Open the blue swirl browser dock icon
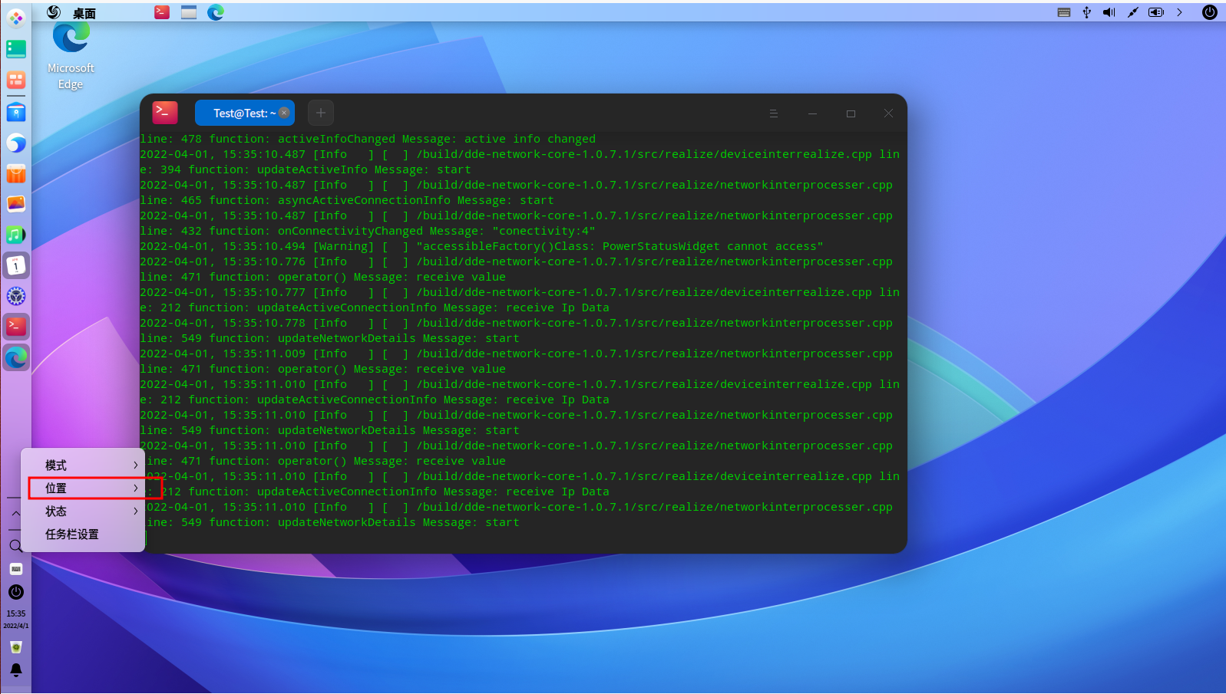The height and width of the screenshot is (694, 1226). [16, 143]
